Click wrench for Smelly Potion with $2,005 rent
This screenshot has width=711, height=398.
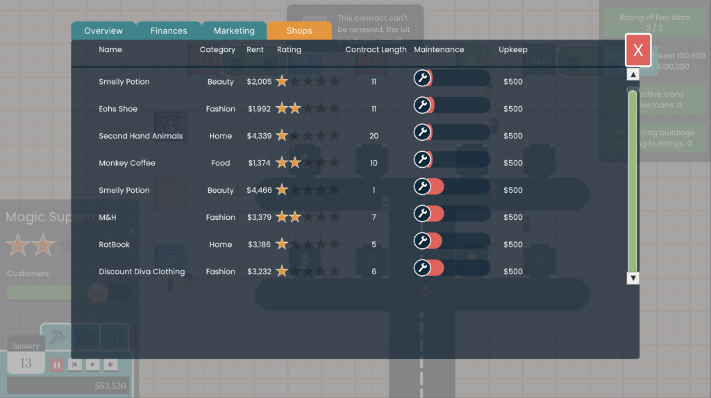tap(422, 78)
